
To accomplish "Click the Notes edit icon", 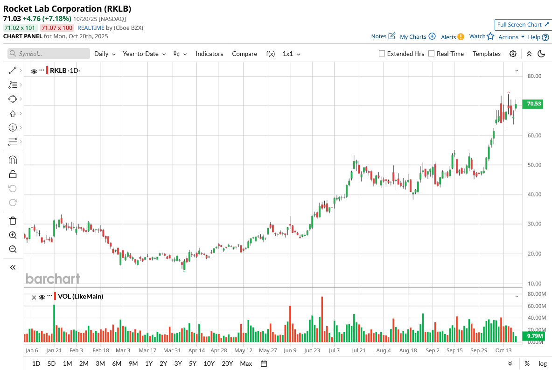I will (392, 36).
